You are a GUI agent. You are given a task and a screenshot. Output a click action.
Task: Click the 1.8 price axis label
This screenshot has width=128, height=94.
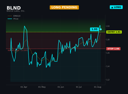(108, 39)
